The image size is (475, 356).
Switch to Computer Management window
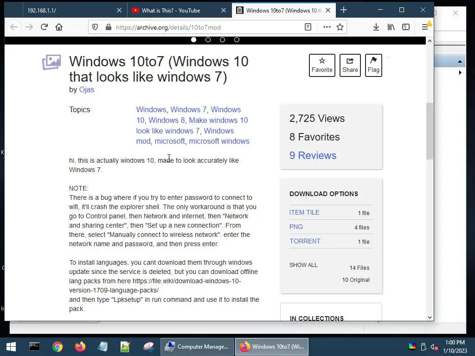[197, 347]
